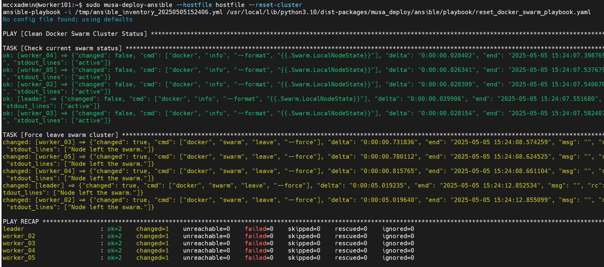Click 'worker_03' host name in recap
The height and width of the screenshot is (267, 604).
click(19, 243)
